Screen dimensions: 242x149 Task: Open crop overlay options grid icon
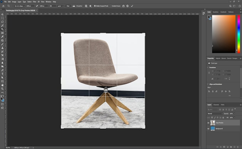tap(86, 6)
